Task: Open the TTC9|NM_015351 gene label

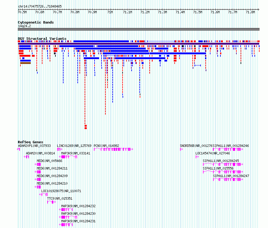Action: click(60, 198)
